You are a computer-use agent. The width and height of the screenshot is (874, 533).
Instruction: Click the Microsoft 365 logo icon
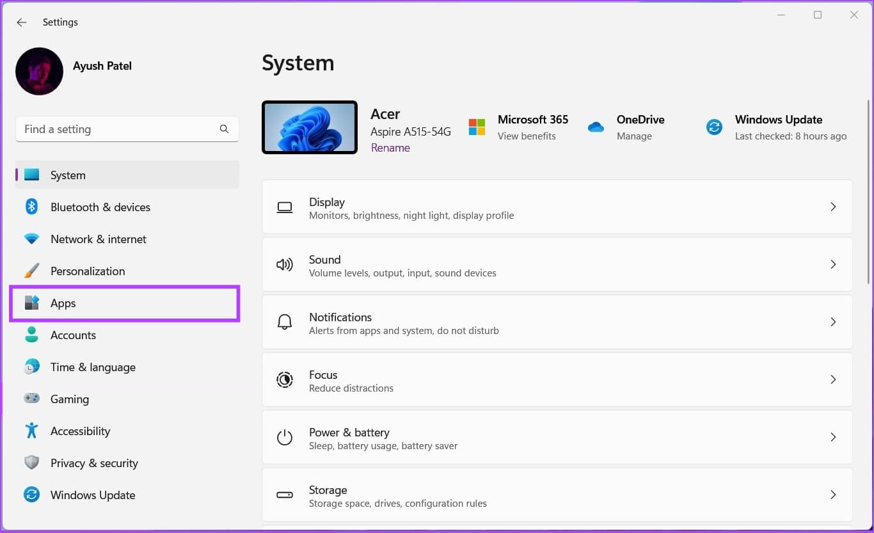click(x=477, y=127)
